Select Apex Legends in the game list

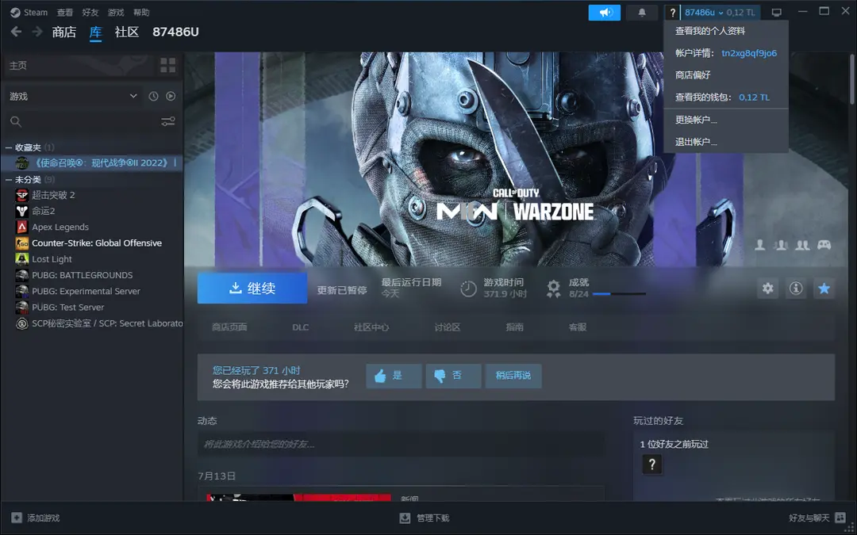click(x=92, y=227)
